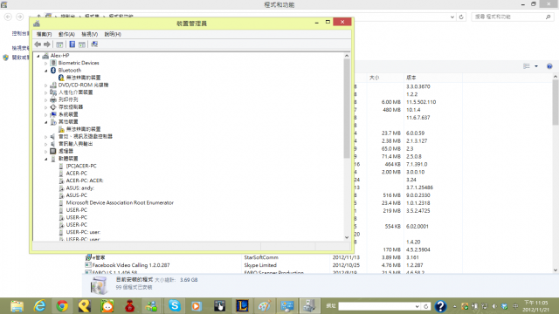Select the ASUS: andy: device
This screenshot has height=314, width=559.
pos(79,188)
